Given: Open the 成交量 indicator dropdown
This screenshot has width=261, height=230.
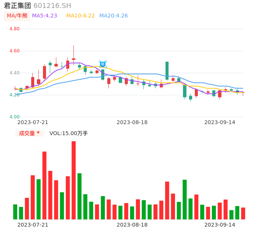Looking at the screenshot, I should pyautogui.click(x=29, y=133).
